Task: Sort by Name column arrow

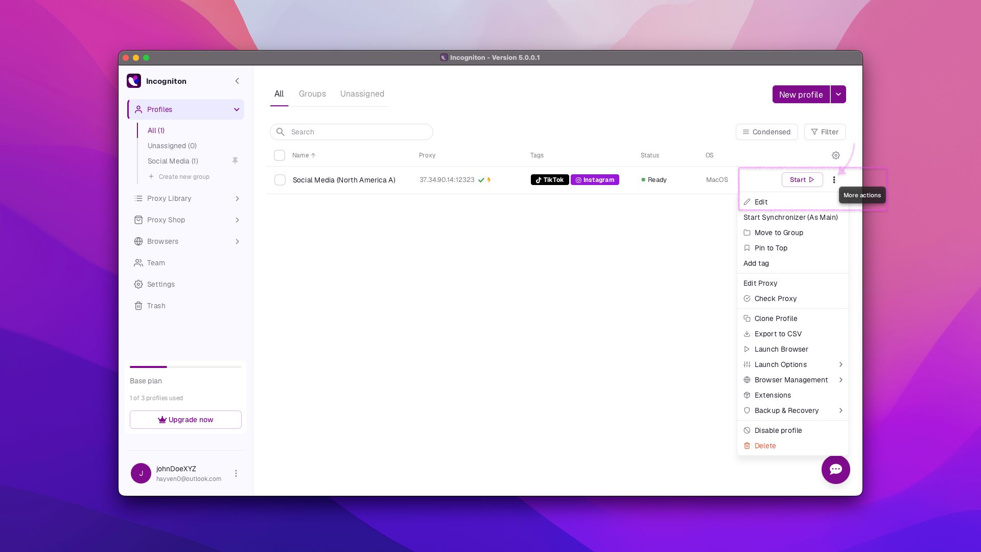Action: pyautogui.click(x=313, y=155)
